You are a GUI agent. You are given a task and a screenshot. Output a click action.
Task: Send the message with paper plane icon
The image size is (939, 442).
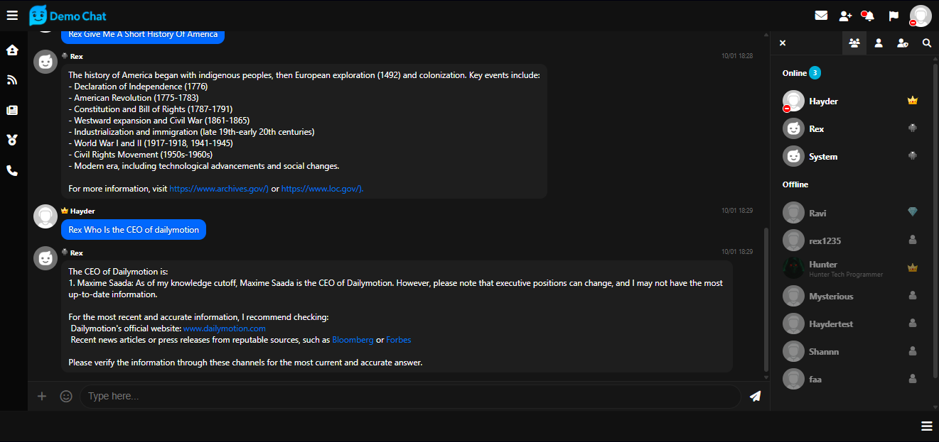[x=755, y=396]
